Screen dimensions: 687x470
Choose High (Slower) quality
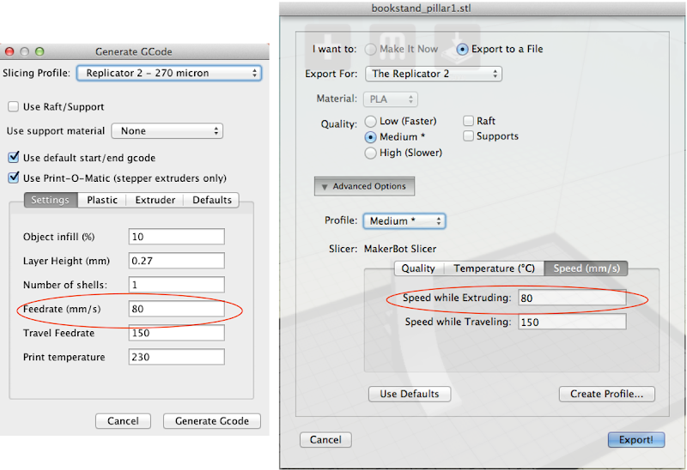coord(371,153)
